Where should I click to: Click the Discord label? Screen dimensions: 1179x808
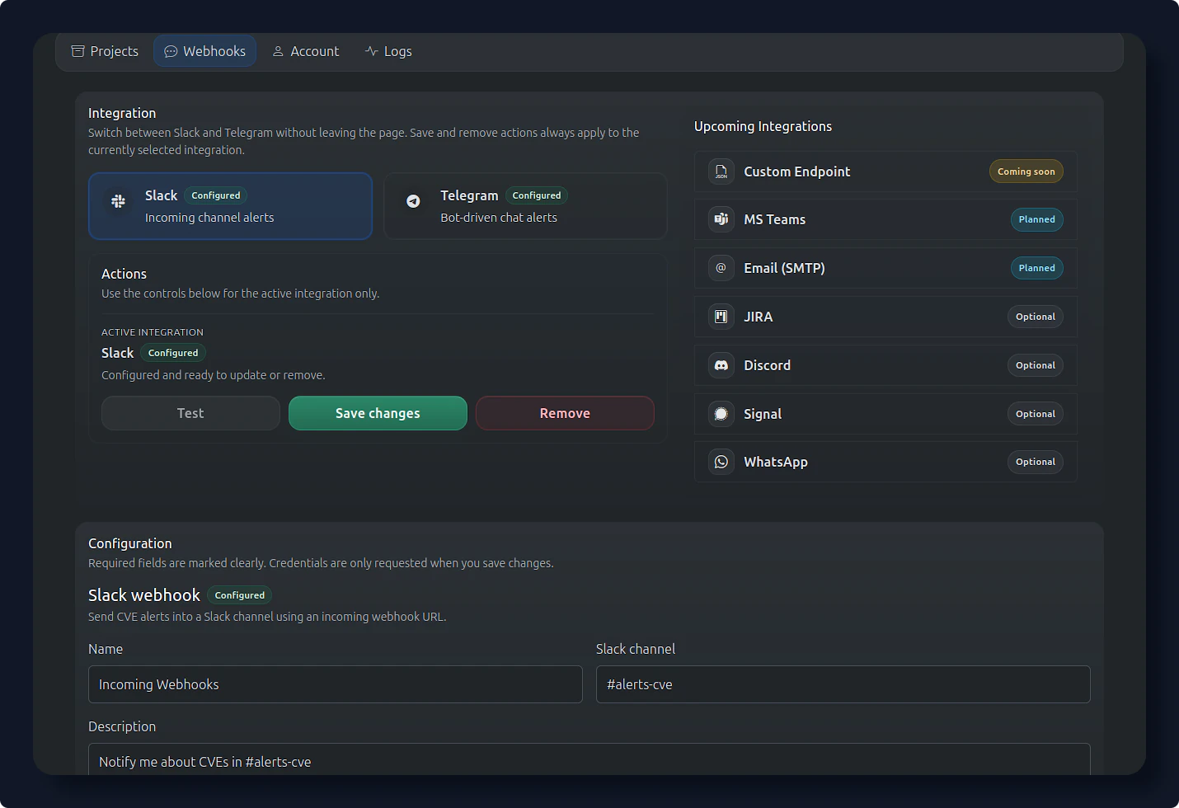[x=768, y=365]
